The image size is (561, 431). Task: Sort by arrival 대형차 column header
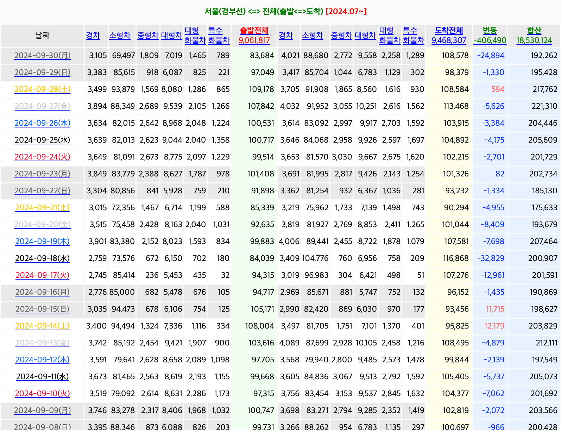(365, 36)
